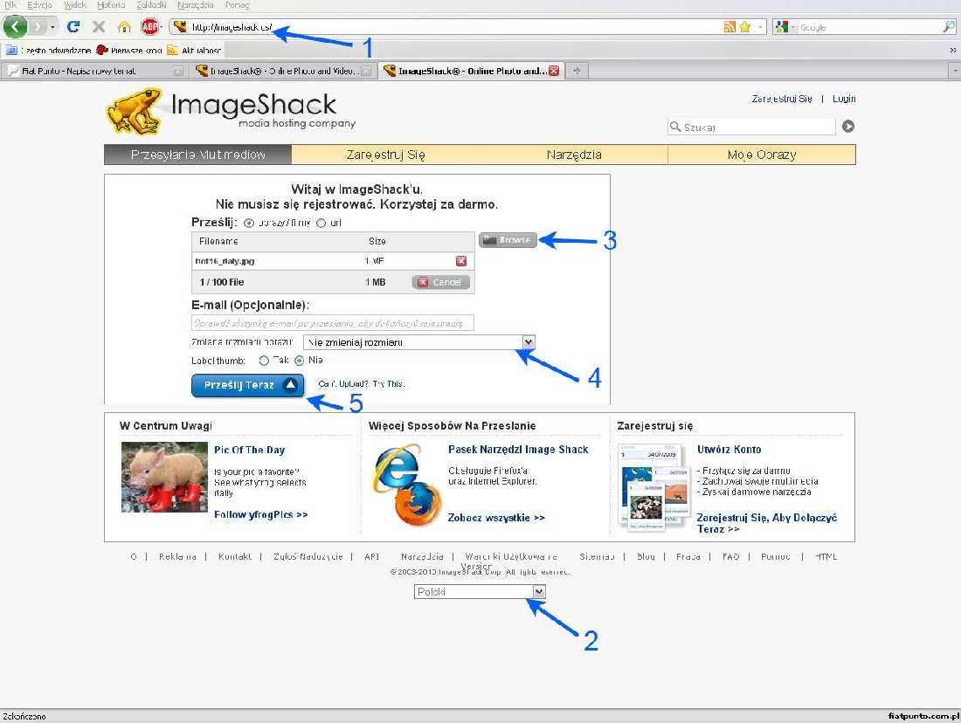Remove hof16_daly.jpg with red X
This screenshot has width=961, height=723.
[461, 261]
